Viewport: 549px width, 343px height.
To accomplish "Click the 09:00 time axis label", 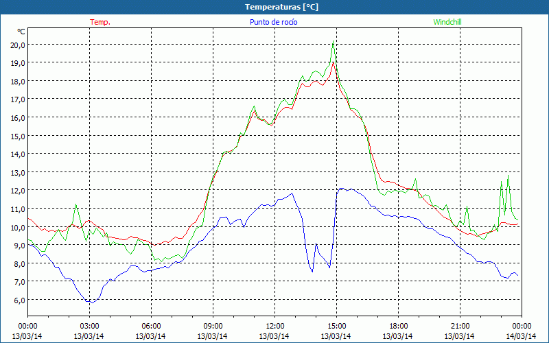I will pos(213,327).
